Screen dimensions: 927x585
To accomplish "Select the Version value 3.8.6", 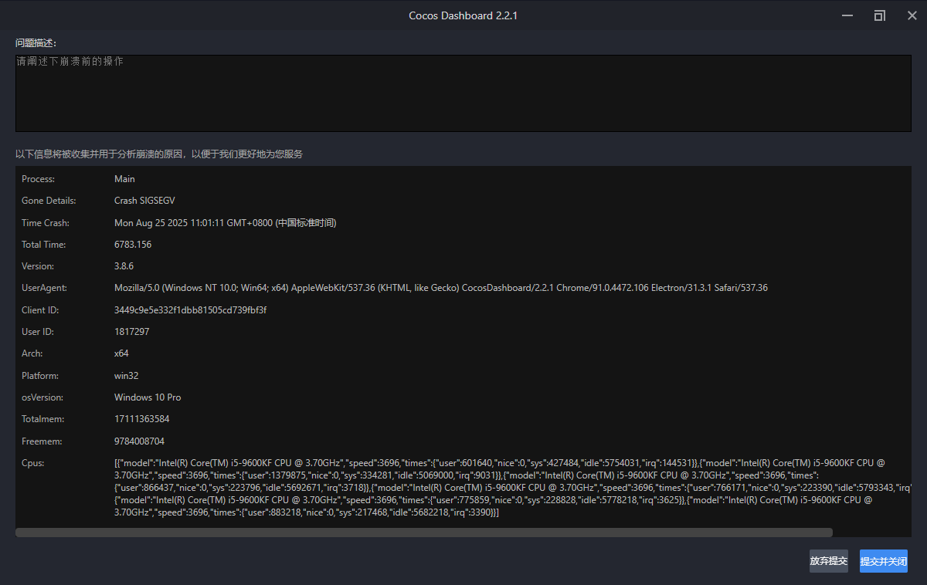I will coord(124,266).
